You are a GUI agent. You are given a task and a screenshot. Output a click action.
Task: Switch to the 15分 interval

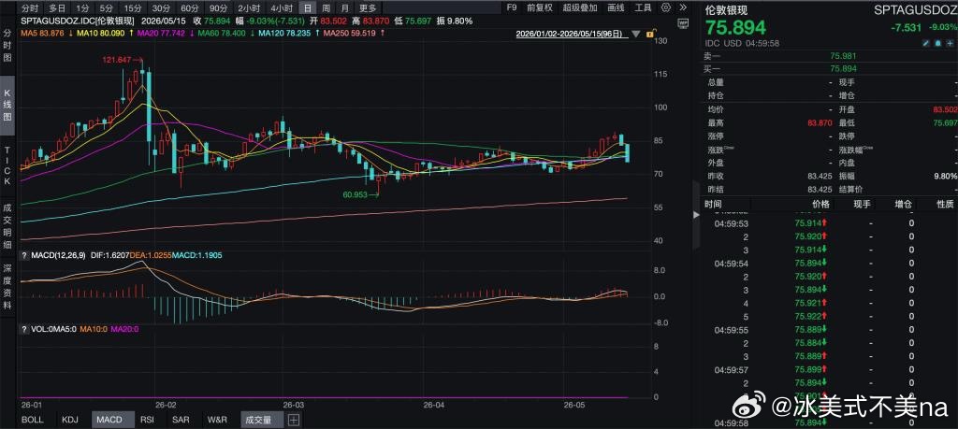point(132,7)
